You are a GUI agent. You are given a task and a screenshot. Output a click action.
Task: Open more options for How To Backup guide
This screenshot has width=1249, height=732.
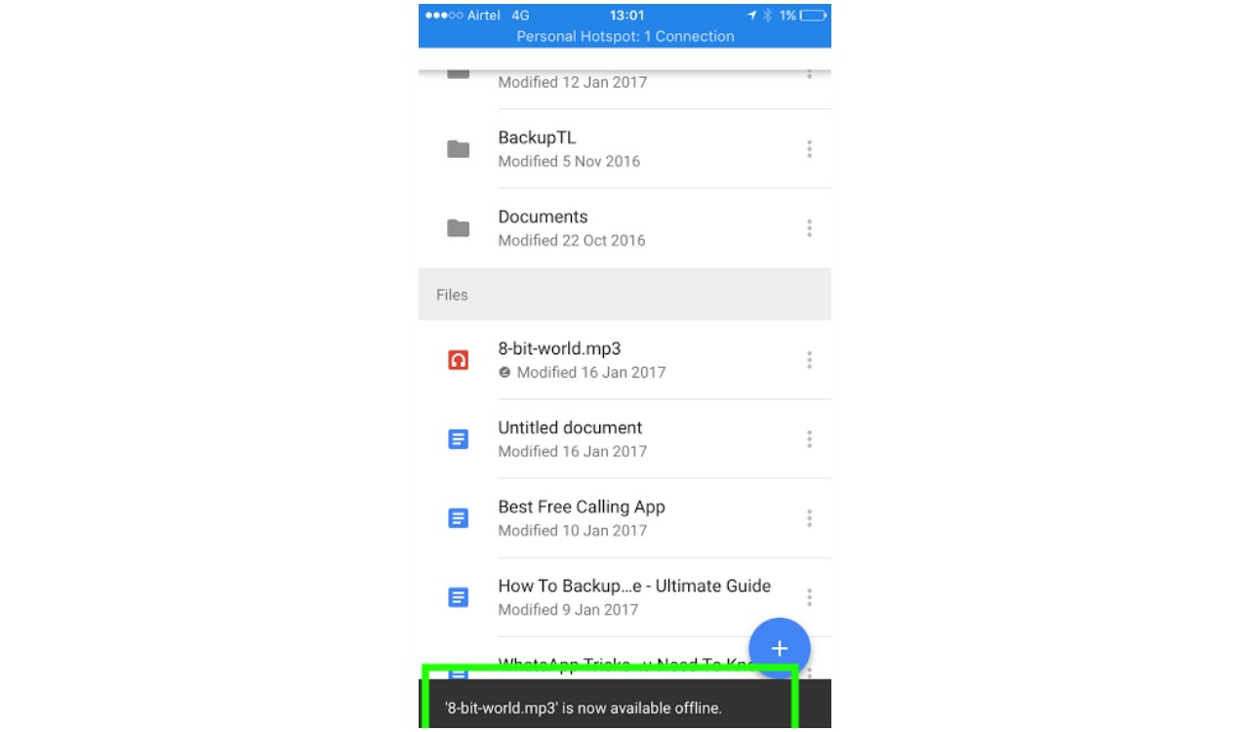809,597
